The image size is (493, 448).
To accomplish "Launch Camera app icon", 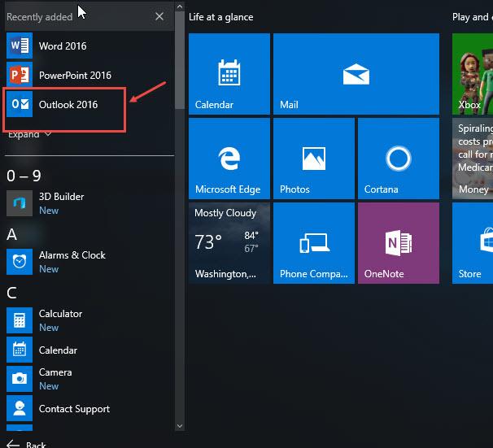I will (x=20, y=379).
